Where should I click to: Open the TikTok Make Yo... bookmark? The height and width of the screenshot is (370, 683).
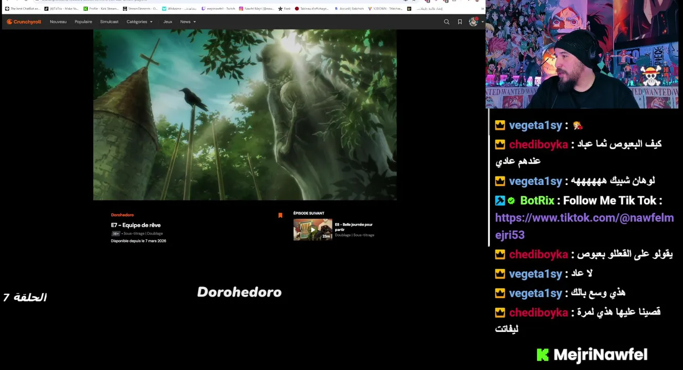pos(61,9)
